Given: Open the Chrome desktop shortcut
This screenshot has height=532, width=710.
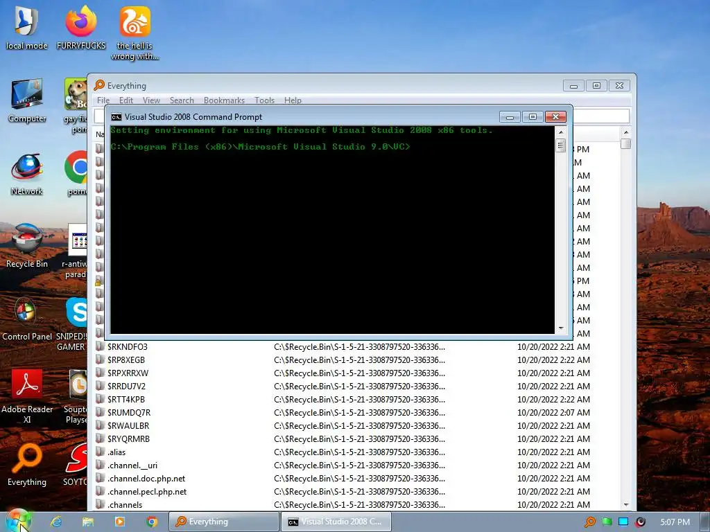Looking at the screenshot, I should [x=76, y=168].
